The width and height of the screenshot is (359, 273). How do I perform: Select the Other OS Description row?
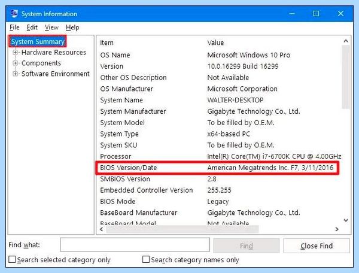(x=220, y=77)
